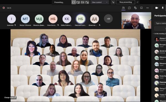Viewport: 166px width, 102px height.
Task: Show the +22 additional participants
Action: [x=108, y=19]
